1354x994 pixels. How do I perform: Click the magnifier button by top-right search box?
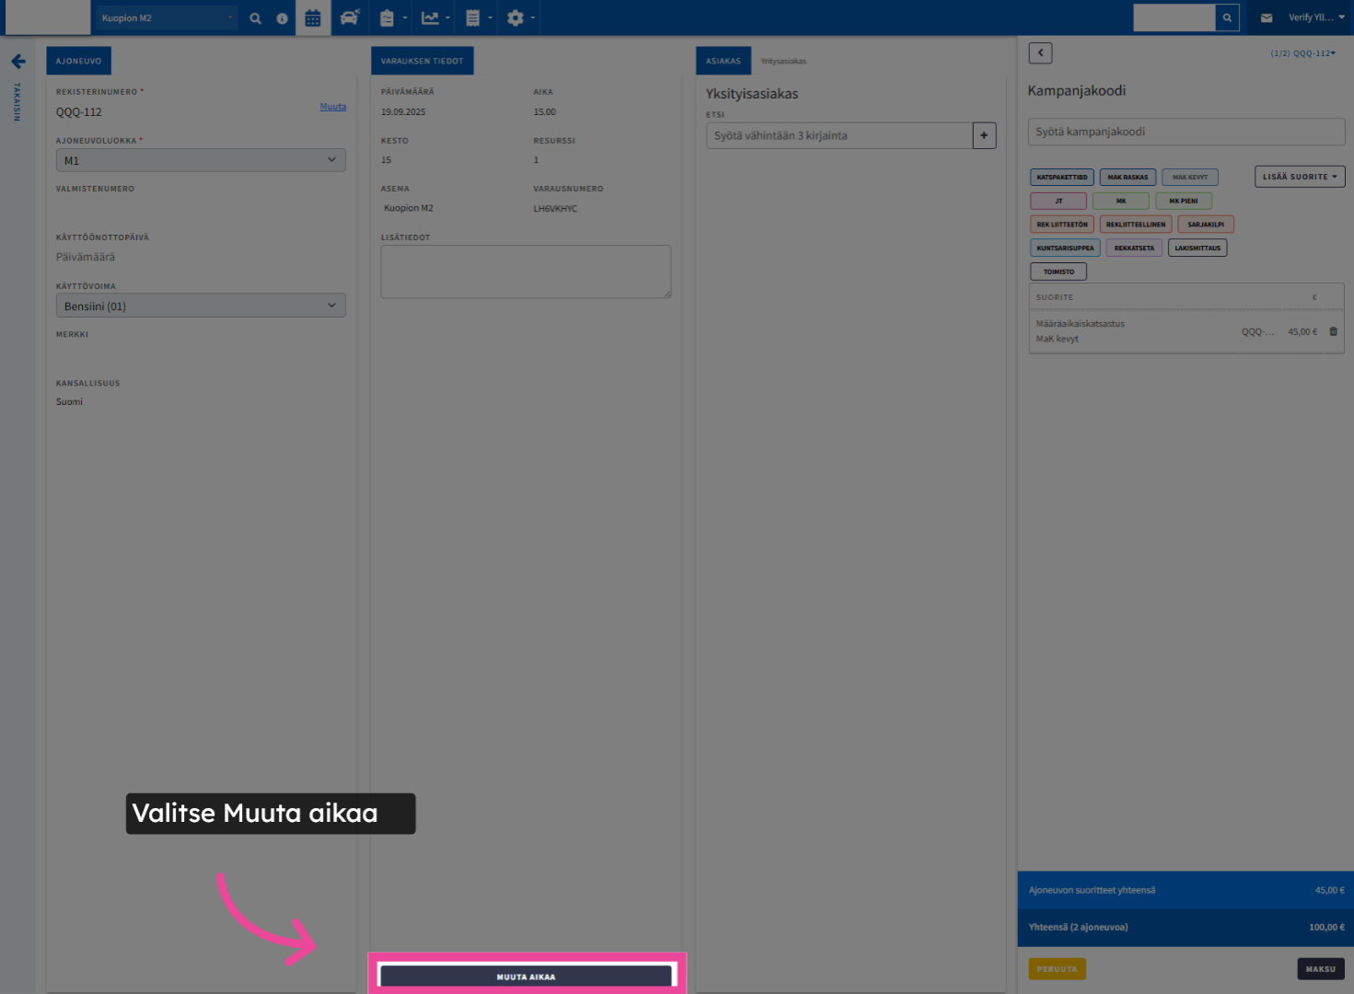coord(1227,17)
